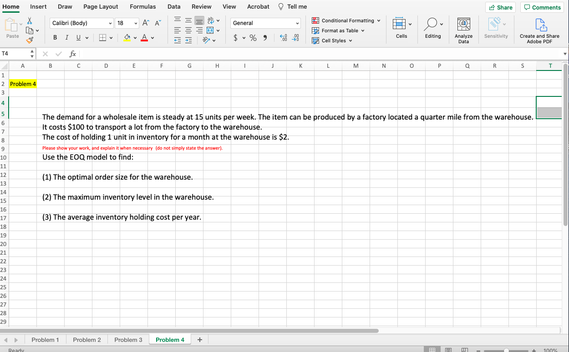
Task: Click the Increase Decimal icon
Action: pyautogui.click(x=283, y=39)
